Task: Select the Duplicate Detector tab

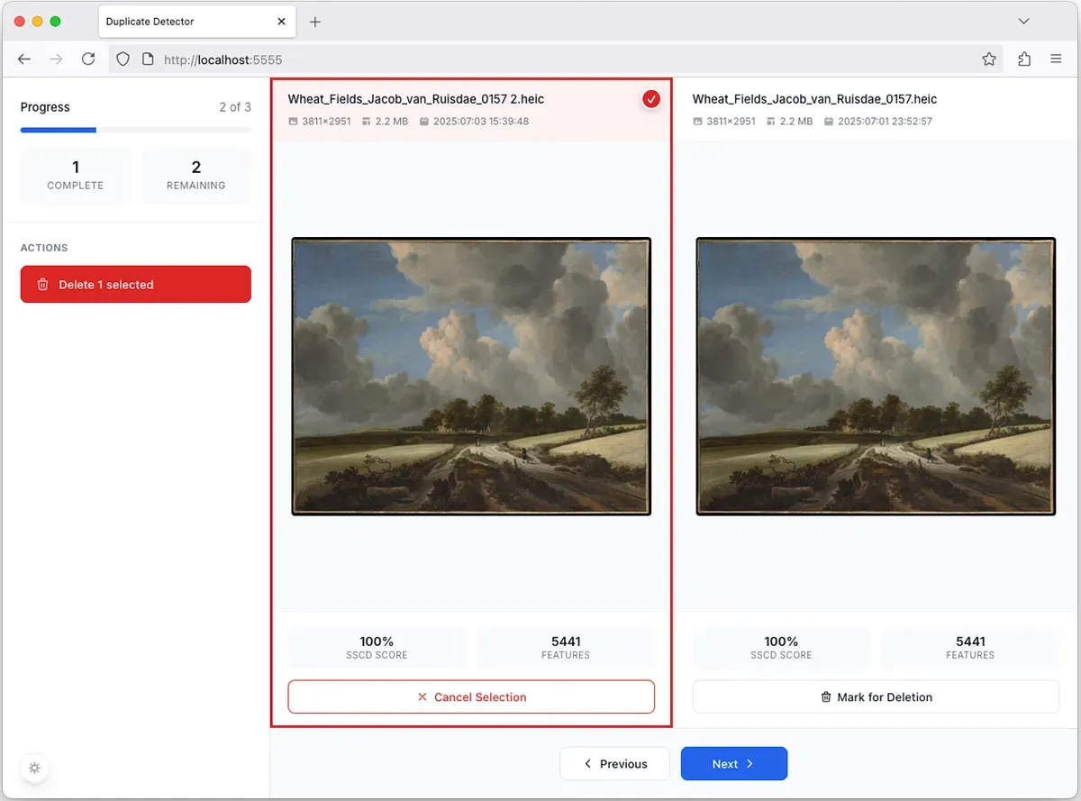Action: 196,22
